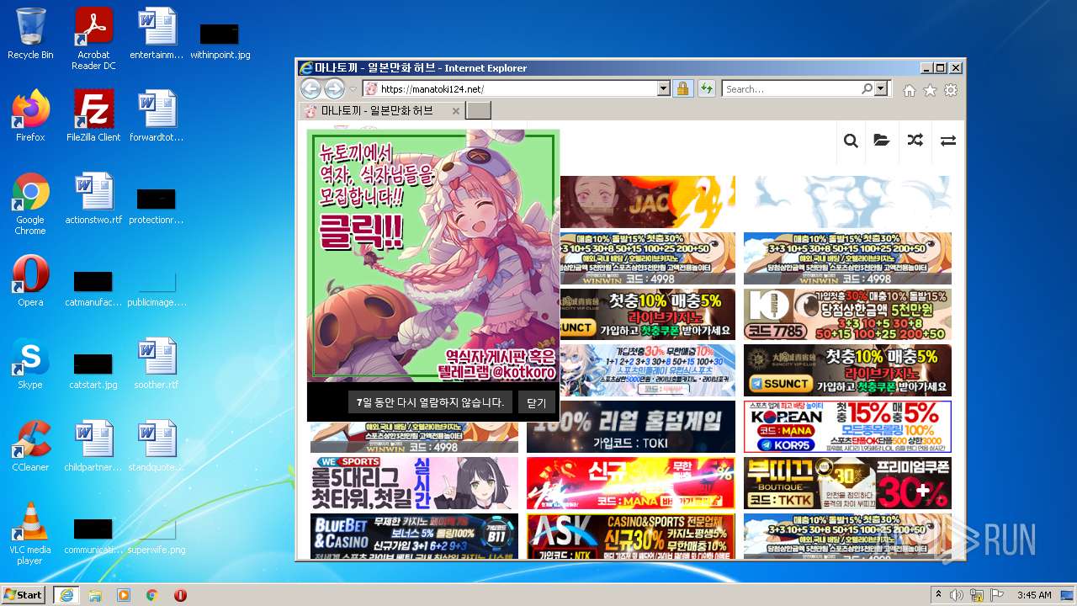The width and height of the screenshot is (1077, 606).
Task: Open the Google Chrome desktop shortcut
Action: pyautogui.click(x=30, y=204)
